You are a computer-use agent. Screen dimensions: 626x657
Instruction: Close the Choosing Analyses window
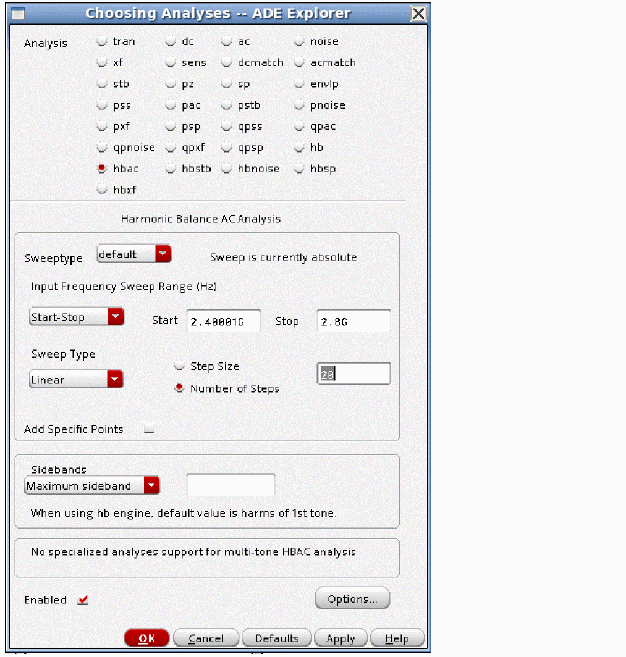pyautogui.click(x=418, y=14)
